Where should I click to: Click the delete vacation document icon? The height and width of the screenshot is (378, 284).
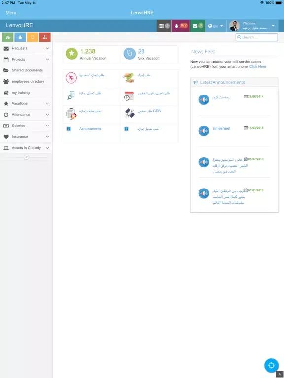71,114
